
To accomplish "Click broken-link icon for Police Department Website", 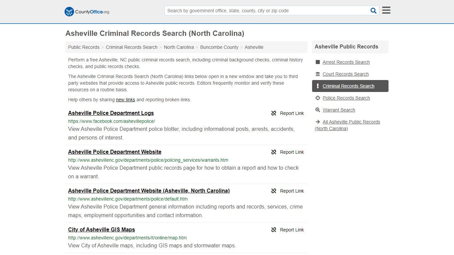I will point(274,152).
